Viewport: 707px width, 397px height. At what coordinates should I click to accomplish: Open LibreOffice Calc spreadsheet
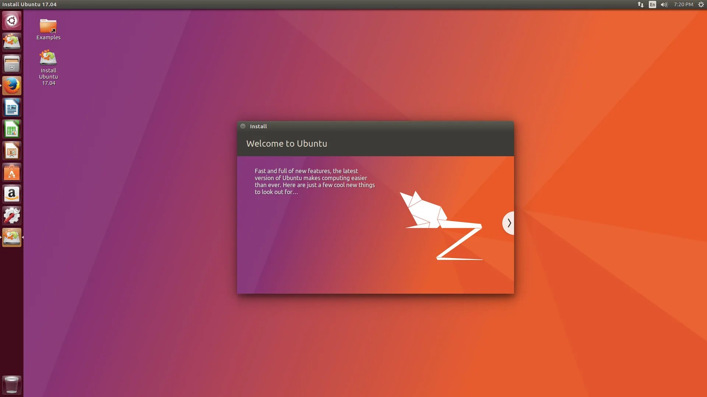pos(12,129)
